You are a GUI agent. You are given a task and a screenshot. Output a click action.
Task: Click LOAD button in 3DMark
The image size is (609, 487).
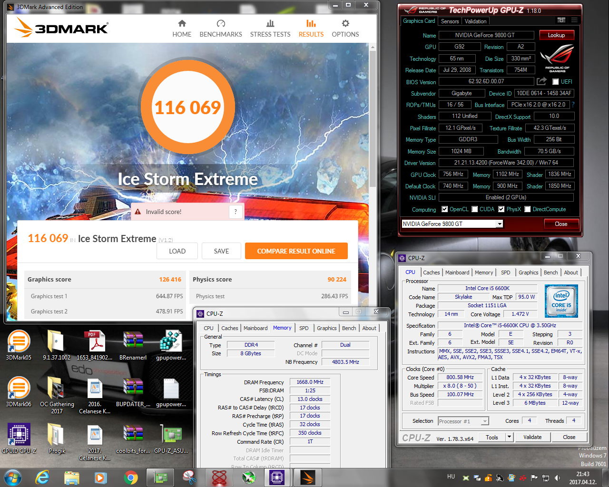pos(177,251)
